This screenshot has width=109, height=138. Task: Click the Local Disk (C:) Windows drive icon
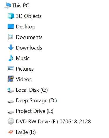(x=11, y=90)
